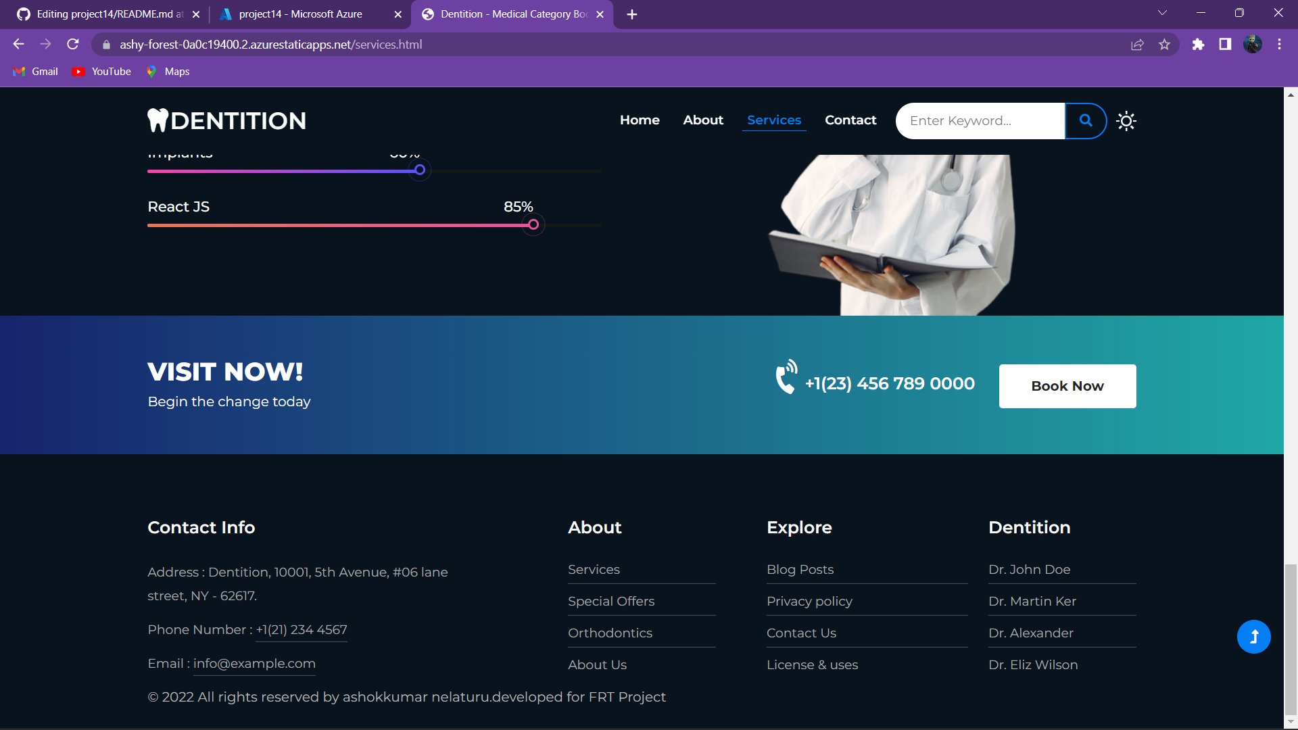This screenshot has width=1298, height=730.
Task: Open the browser tab search chevron
Action: (1162, 12)
